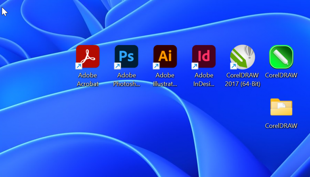
Task: Select the CorelDRAW 2017 (64-Bit) shortcut icon
Action: [x=243, y=57]
